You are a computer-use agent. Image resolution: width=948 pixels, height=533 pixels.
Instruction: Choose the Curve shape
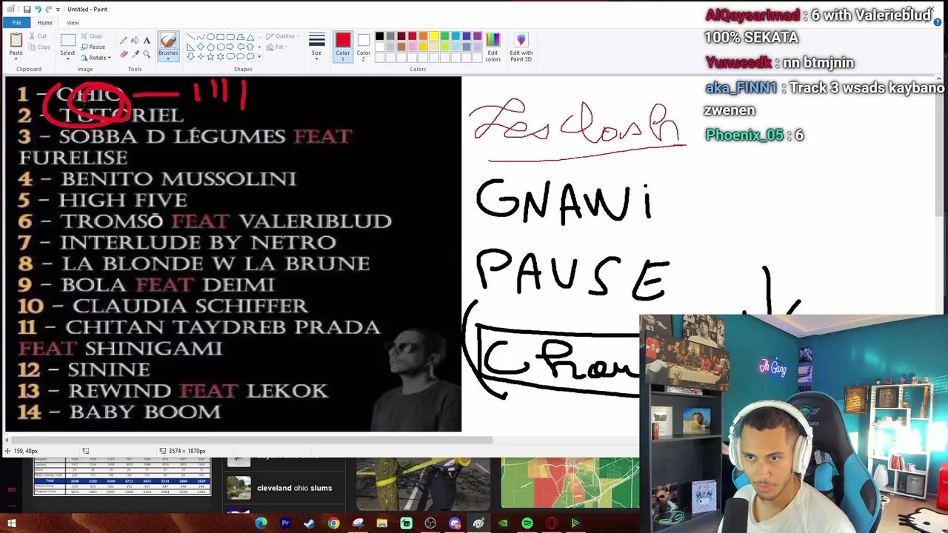201,36
